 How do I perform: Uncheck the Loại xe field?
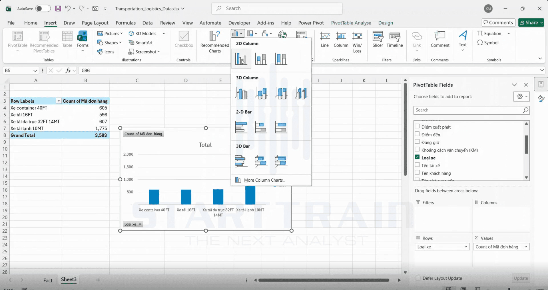coord(417,157)
